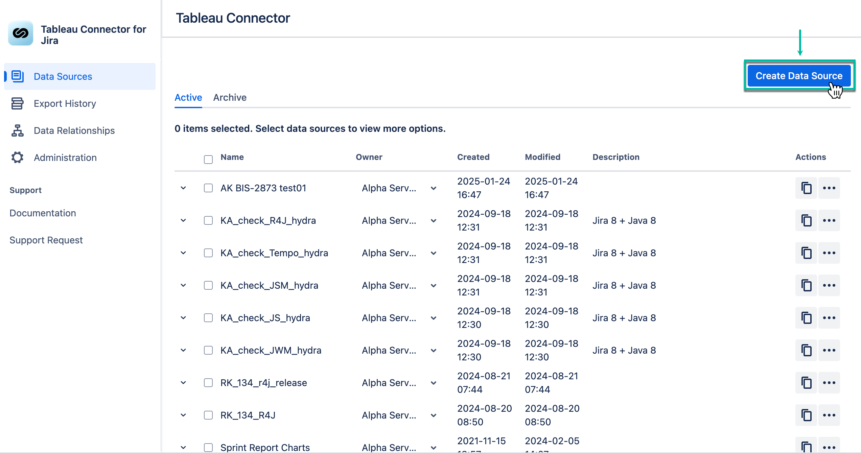
Task: Copy the KA_check_JSM_hydra data source
Action: pyautogui.click(x=806, y=285)
